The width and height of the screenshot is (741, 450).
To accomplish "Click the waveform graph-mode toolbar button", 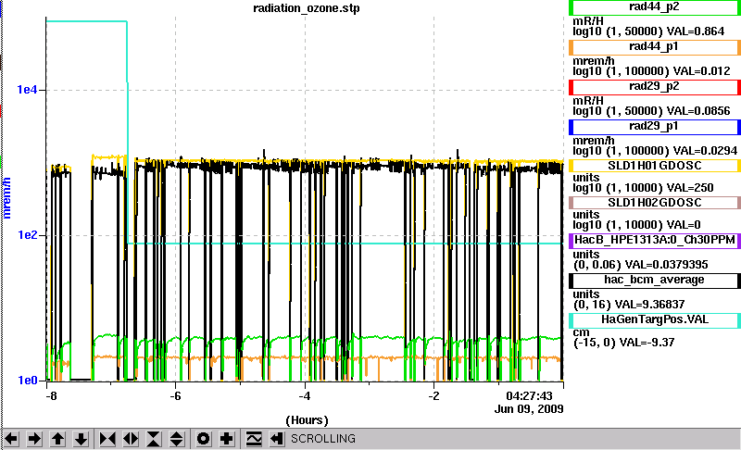I will [254, 439].
